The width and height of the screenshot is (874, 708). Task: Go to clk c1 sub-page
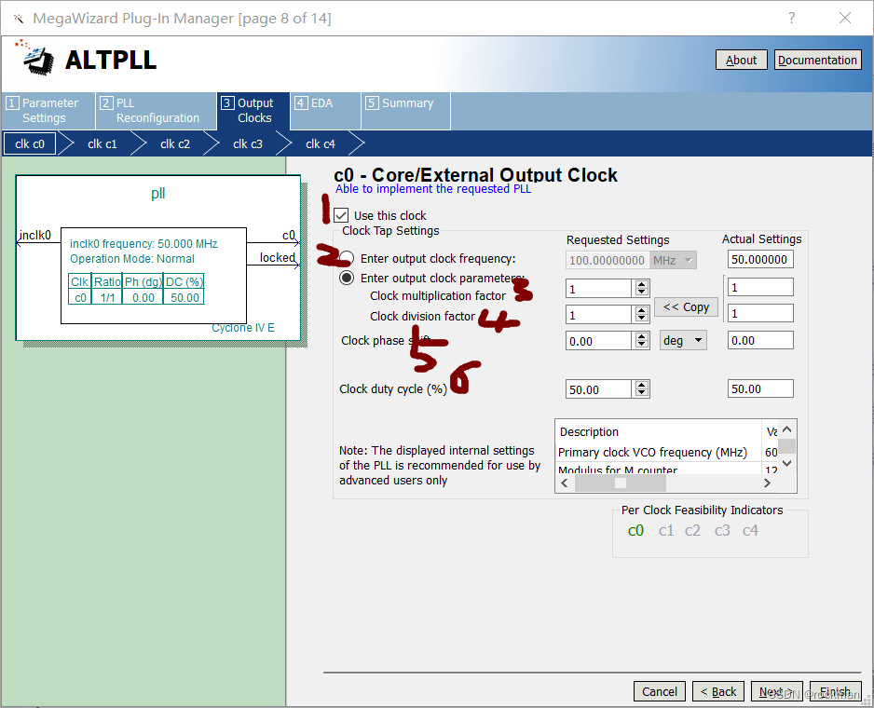(x=102, y=143)
